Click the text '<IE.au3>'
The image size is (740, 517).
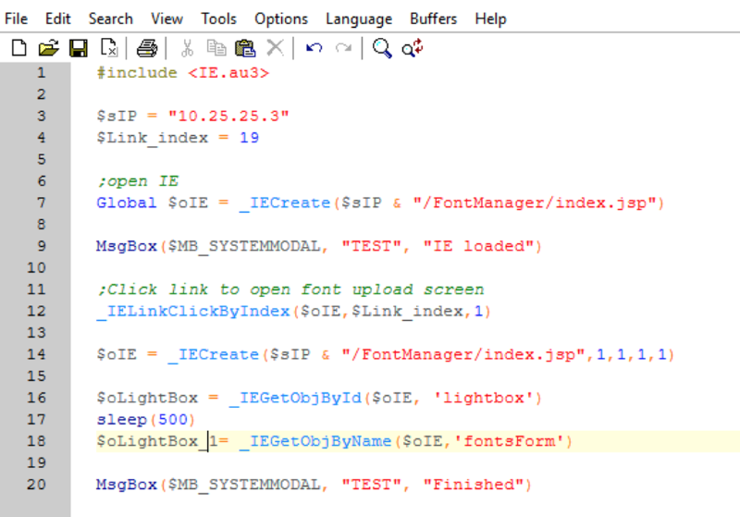[228, 73]
